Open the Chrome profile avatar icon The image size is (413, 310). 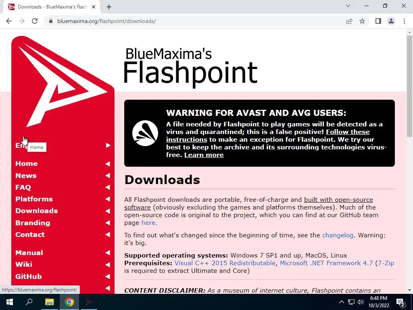pyautogui.click(x=391, y=21)
